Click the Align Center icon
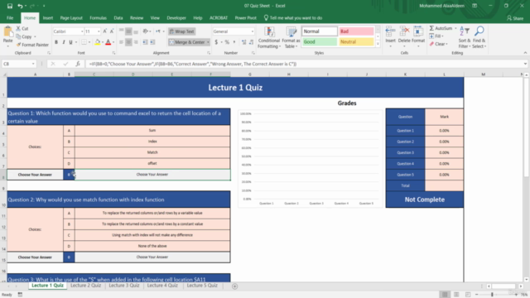 128,42
